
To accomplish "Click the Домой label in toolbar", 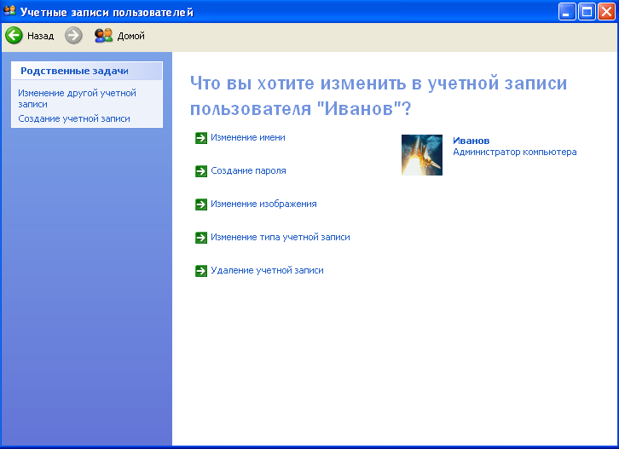I will click(130, 36).
